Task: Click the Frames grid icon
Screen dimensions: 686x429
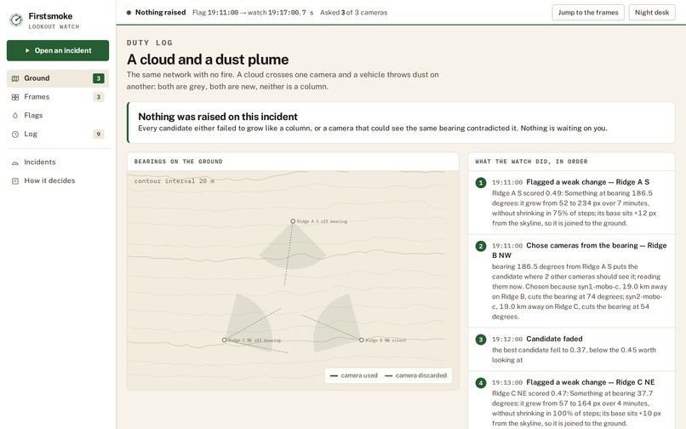Action: (15, 97)
